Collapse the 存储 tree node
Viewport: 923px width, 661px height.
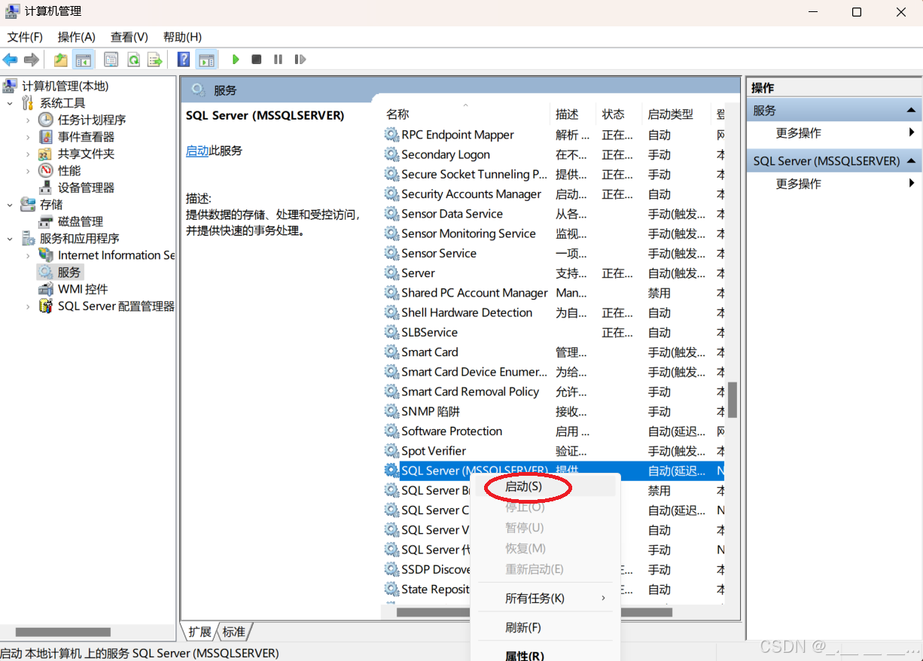(x=10, y=205)
